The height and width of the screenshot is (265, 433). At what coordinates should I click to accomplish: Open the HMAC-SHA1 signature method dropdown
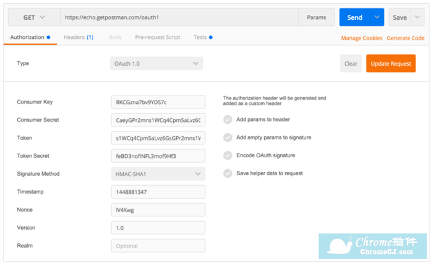click(158, 174)
